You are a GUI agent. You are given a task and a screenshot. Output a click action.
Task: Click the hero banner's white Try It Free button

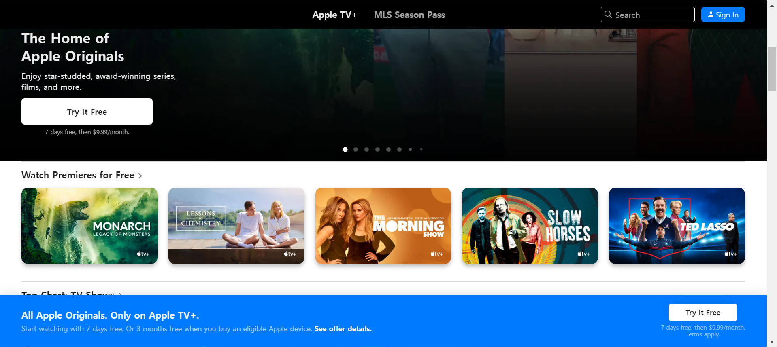87,112
